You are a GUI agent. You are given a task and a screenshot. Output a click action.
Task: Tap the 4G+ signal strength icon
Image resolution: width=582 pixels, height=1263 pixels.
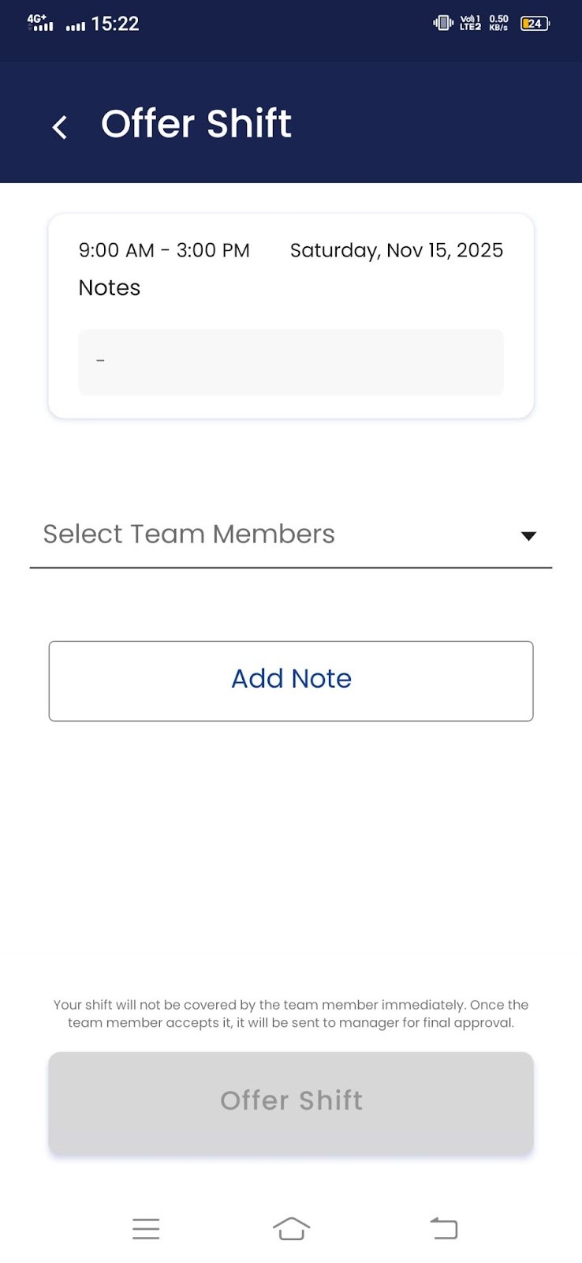coord(40,23)
